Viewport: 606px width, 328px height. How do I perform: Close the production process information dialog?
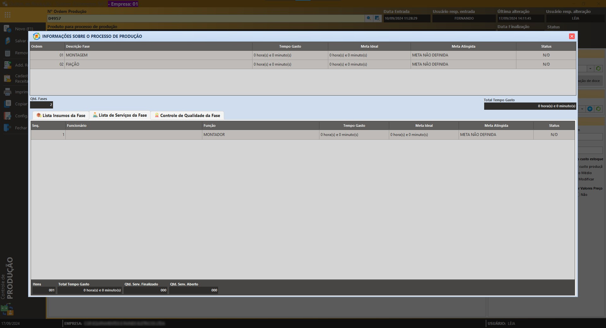coord(572,36)
